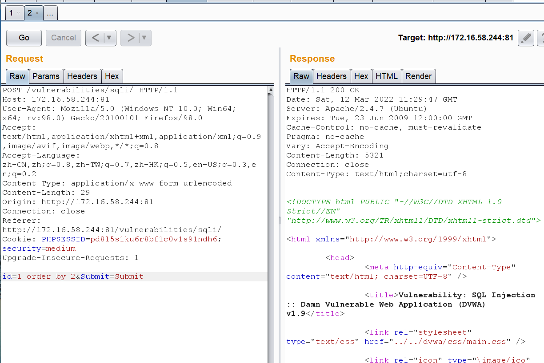Select Request Params tab
544x363 pixels.
tap(46, 76)
